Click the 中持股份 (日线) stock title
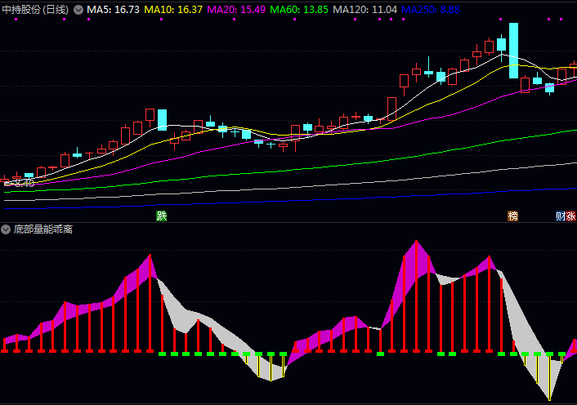This screenshot has height=405, width=577. [x=35, y=10]
